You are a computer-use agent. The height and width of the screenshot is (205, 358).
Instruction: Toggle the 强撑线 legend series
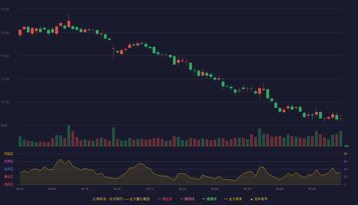point(209,199)
